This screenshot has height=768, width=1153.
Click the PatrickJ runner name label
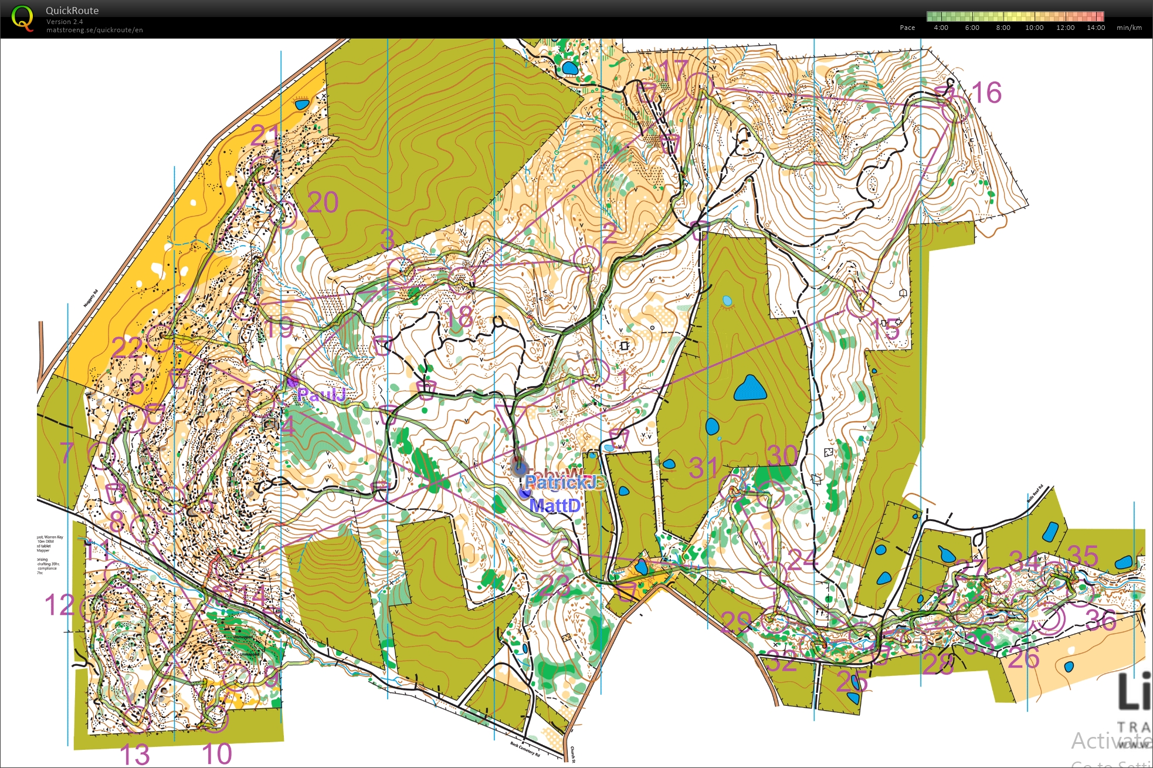(562, 482)
